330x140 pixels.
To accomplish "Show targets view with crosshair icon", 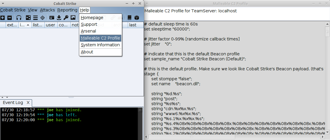I will coord(42,18).
